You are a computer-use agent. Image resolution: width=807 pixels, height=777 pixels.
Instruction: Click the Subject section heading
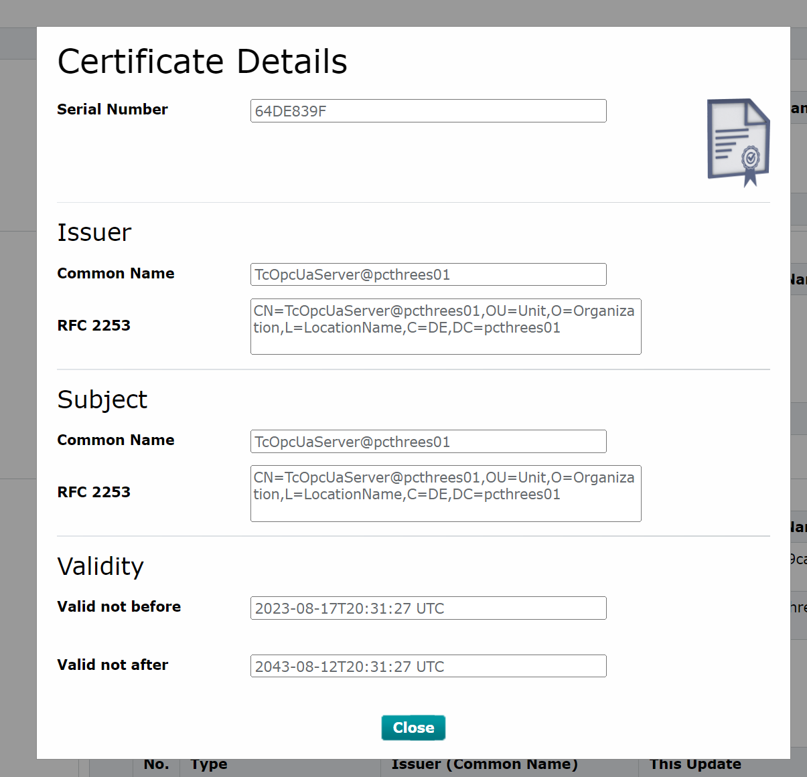(x=102, y=400)
